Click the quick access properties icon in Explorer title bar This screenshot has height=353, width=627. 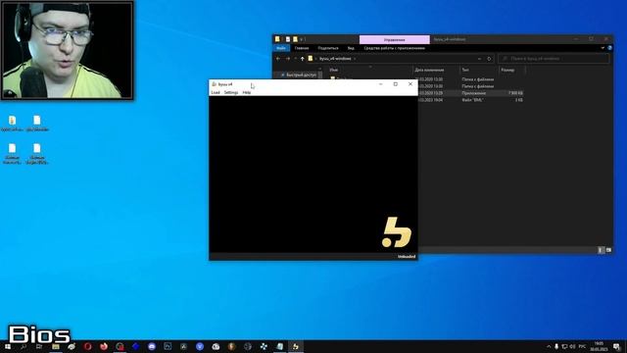(x=287, y=39)
